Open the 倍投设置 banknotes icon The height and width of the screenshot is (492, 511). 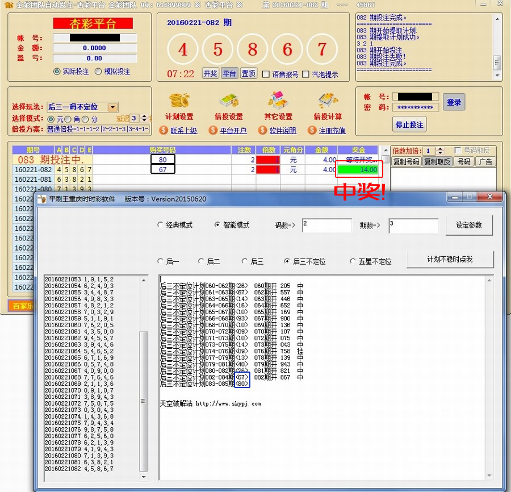[x=228, y=101]
